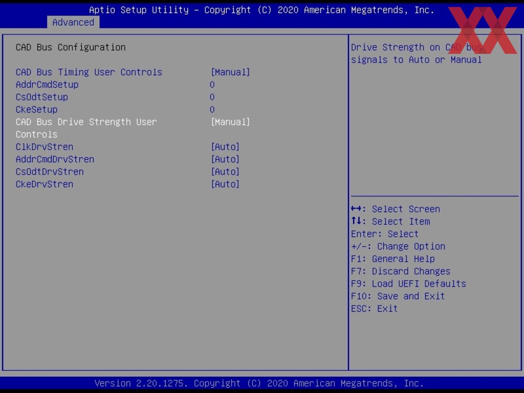Click the Select Item key hint
The image size is (524, 393).
(390, 222)
